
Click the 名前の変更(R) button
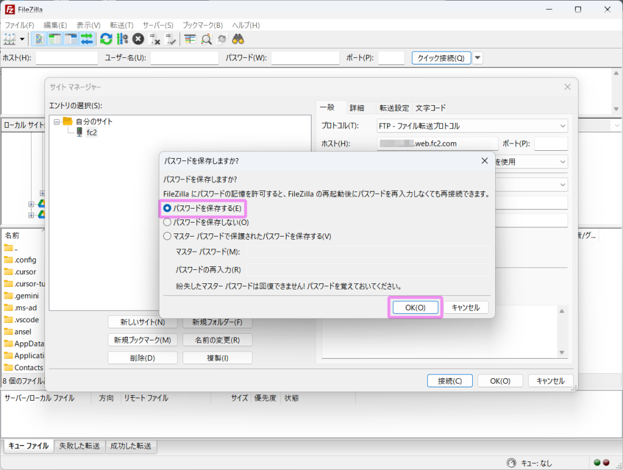(x=217, y=340)
